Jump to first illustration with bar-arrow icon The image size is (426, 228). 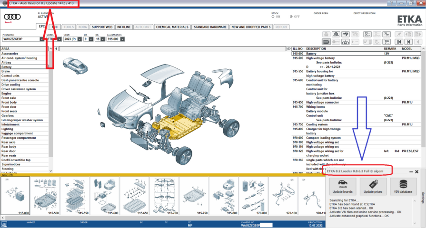399,42
